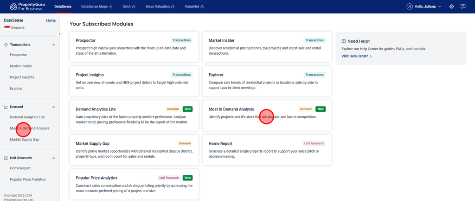
Task: Collapse the sidebar with the arrow button
Action: (60, 33)
